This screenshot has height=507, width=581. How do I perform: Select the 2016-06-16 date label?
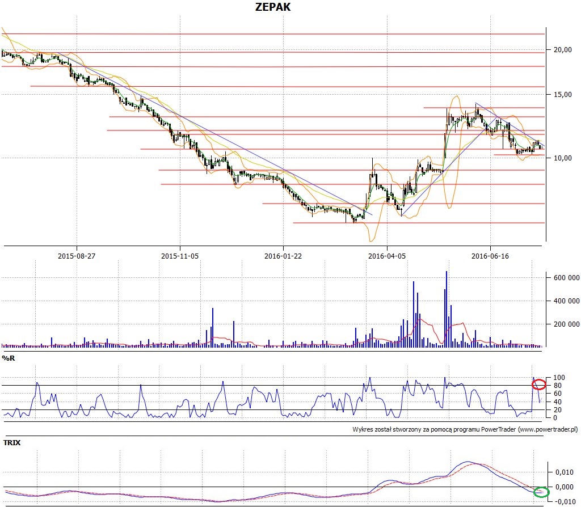[490, 256]
